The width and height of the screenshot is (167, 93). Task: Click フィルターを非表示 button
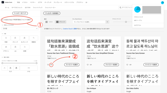(x=52, y=13)
